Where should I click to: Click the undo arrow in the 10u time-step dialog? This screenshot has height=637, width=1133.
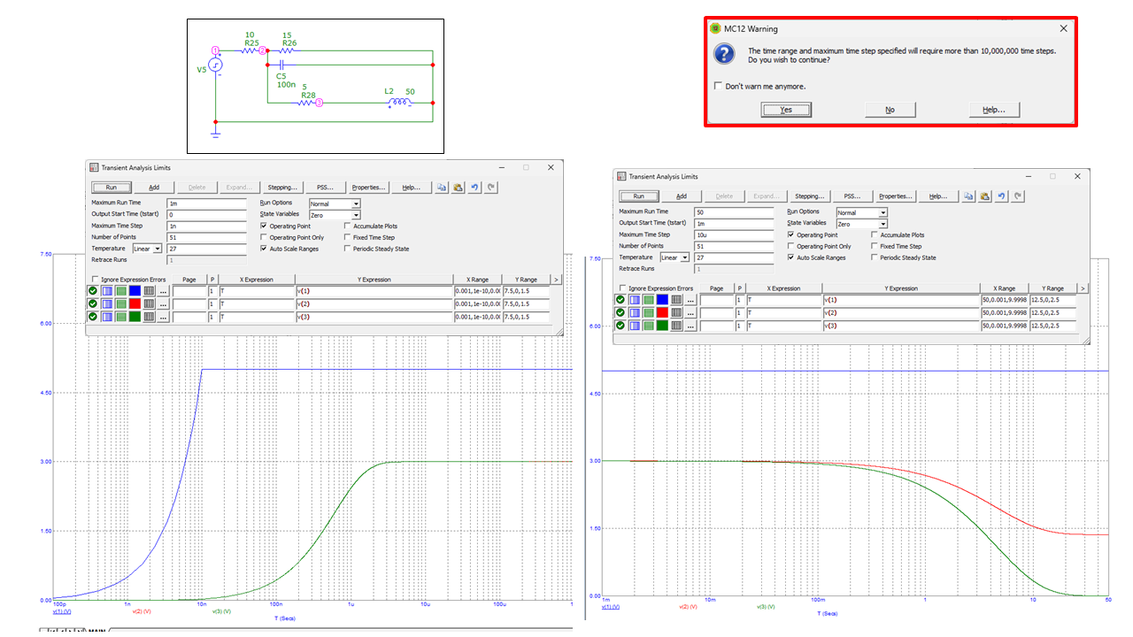coord(1002,196)
